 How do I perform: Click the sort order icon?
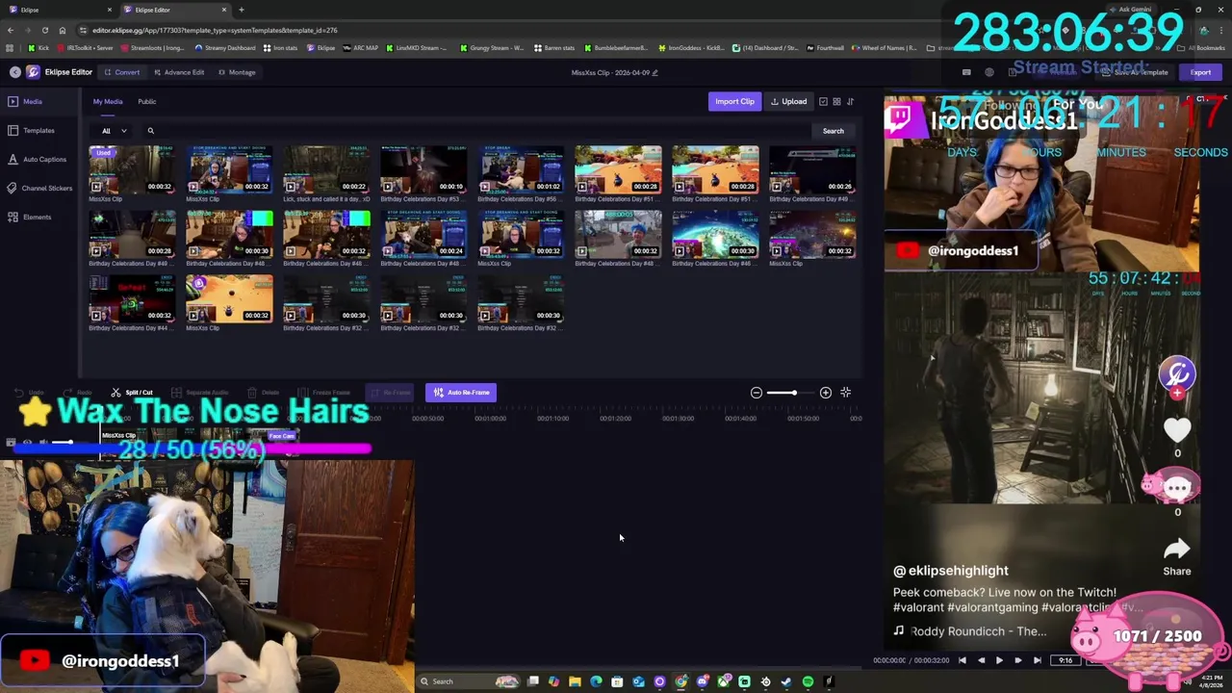pos(850,101)
